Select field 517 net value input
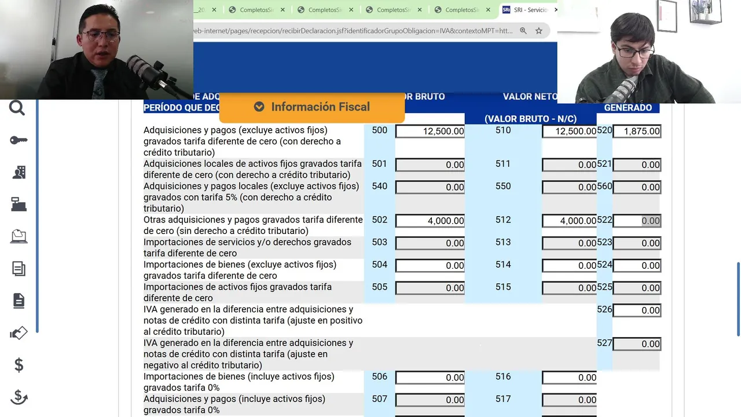 pyautogui.click(x=570, y=400)
